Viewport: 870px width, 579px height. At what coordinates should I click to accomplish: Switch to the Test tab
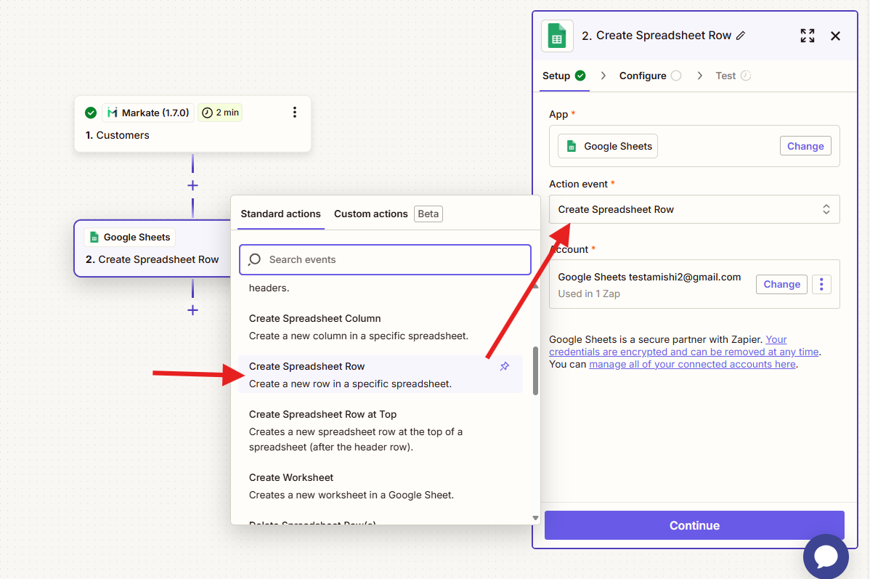733,76
